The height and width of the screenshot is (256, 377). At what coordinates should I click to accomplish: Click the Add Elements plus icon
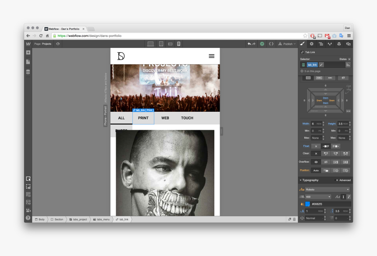point(28,52)
